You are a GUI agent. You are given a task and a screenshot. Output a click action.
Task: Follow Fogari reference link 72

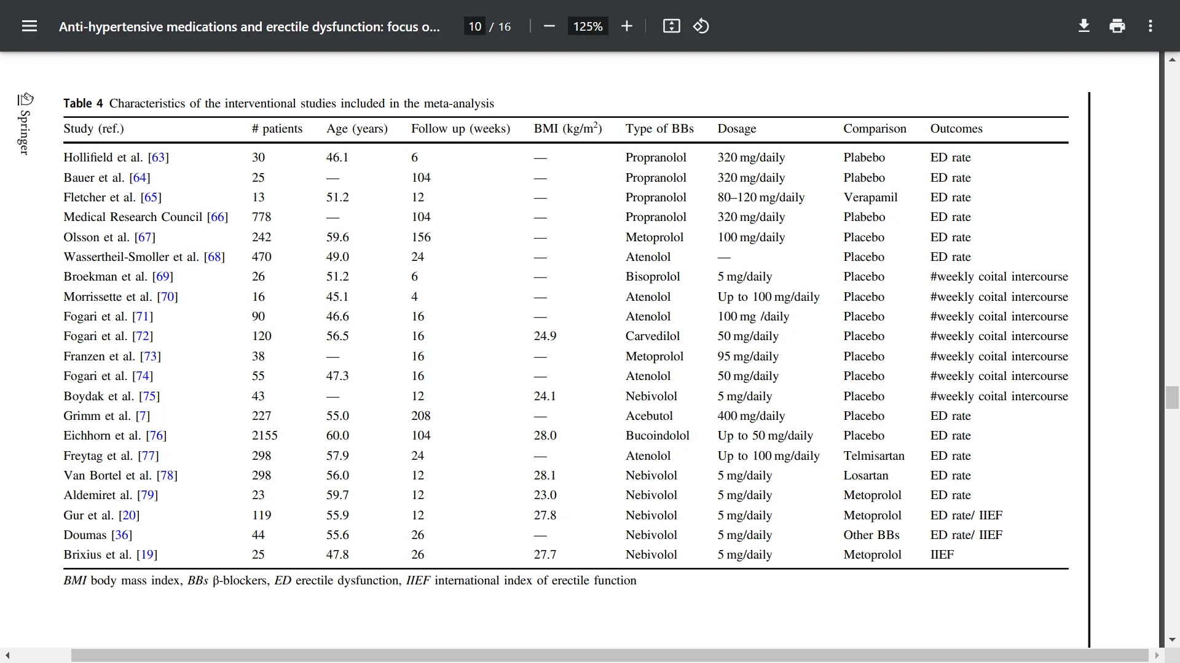point(143,336)
